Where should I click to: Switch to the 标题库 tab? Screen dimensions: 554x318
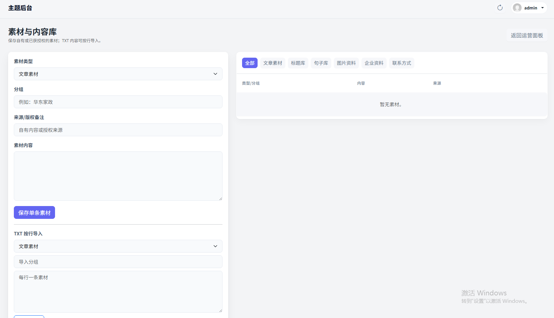point(298,63)
